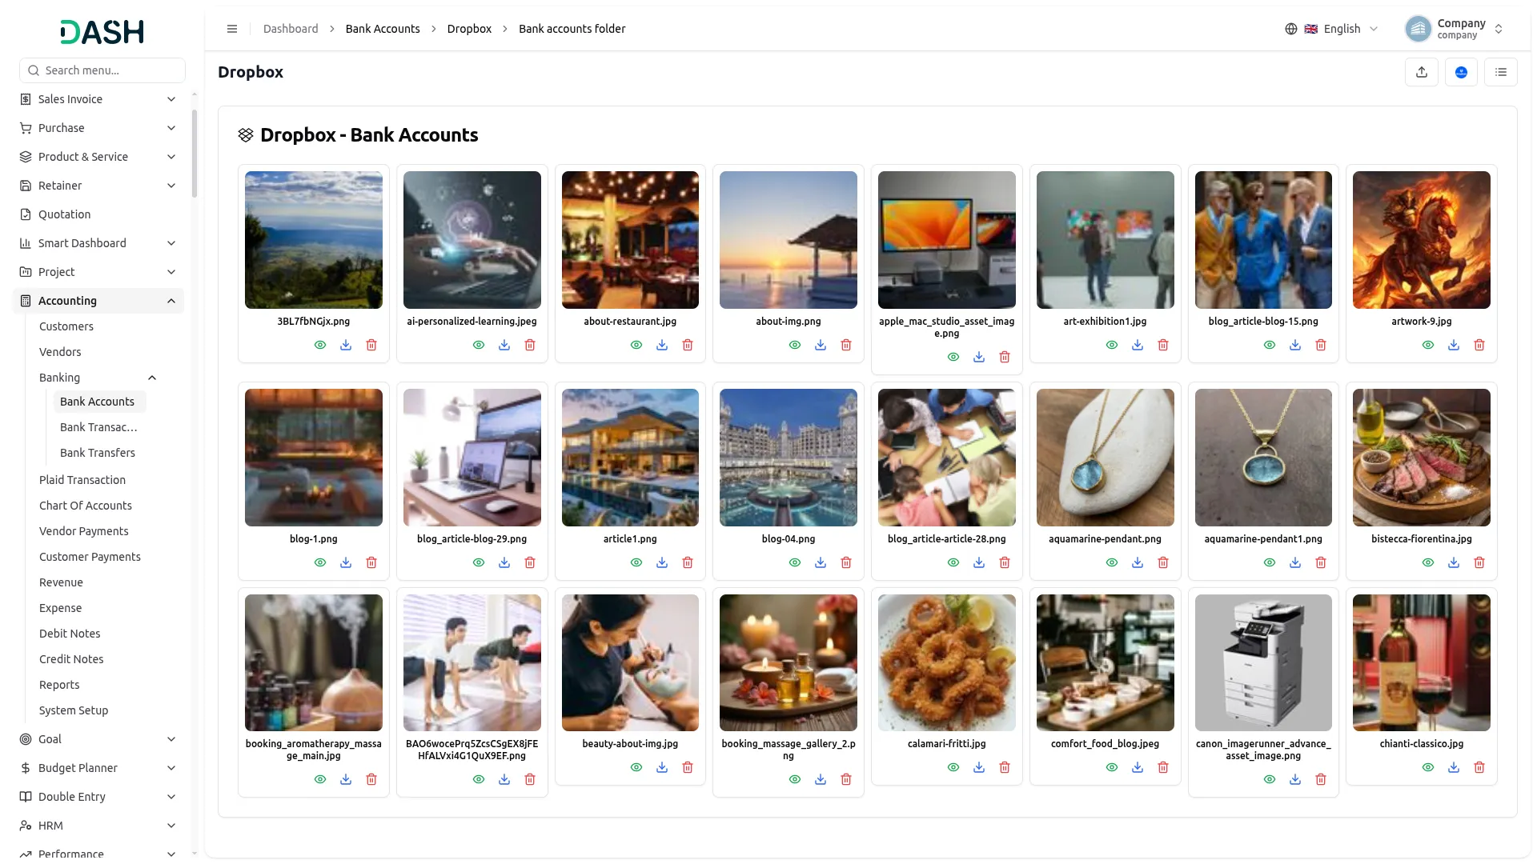Screen dimensions: 1537x864
Task: Expand Product & Service menu
Action: tap(98, 157)
